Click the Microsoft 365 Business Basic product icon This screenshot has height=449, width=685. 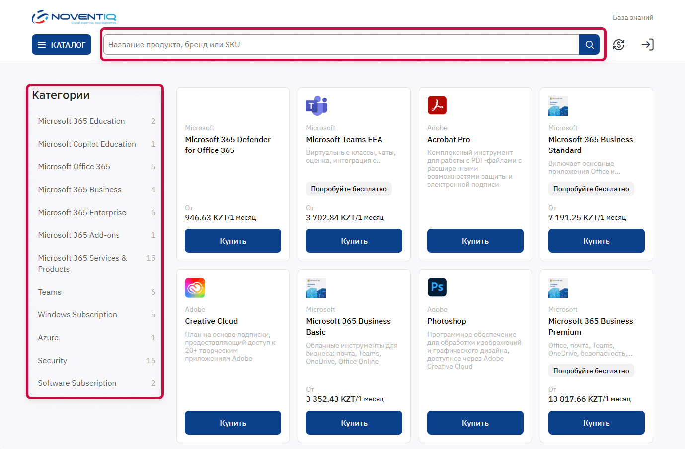tap(316, 287)
